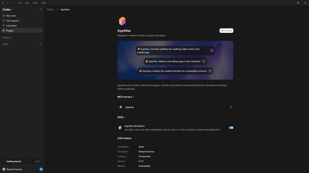Click the sidebar search icon
Image resolution: width=309 pixels, height=173 pixels.
pyautogui.click(x=40, y=10)
